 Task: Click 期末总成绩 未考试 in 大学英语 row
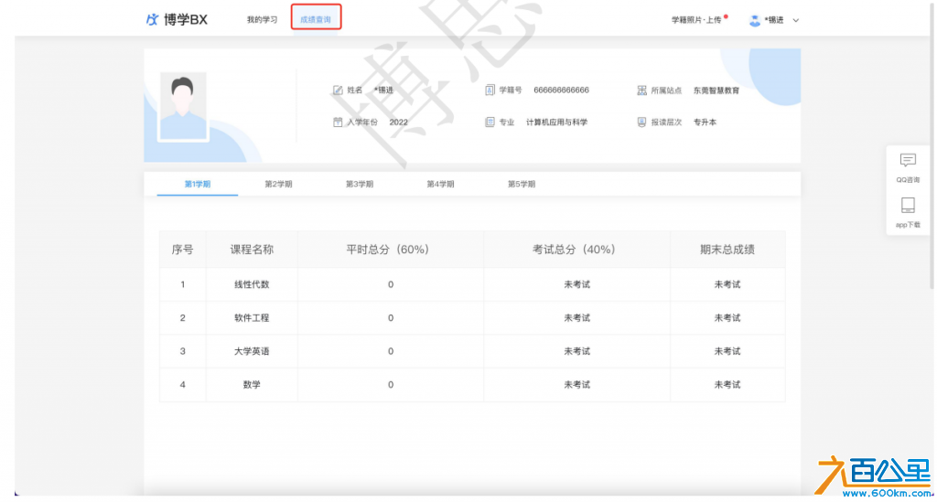pos(727,351)
